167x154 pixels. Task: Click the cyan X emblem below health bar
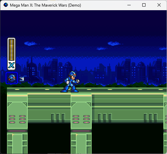pos(12,65)
